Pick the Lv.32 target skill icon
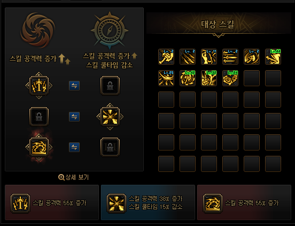Viewport: 295px width, 226px height. [x=209, y=78]
